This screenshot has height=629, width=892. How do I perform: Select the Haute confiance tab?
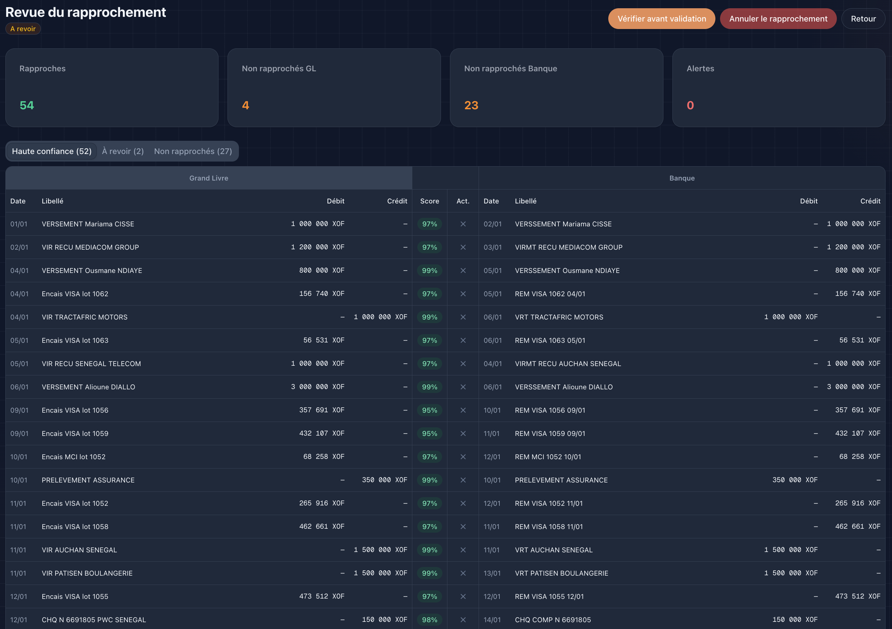tap(51, 151)
